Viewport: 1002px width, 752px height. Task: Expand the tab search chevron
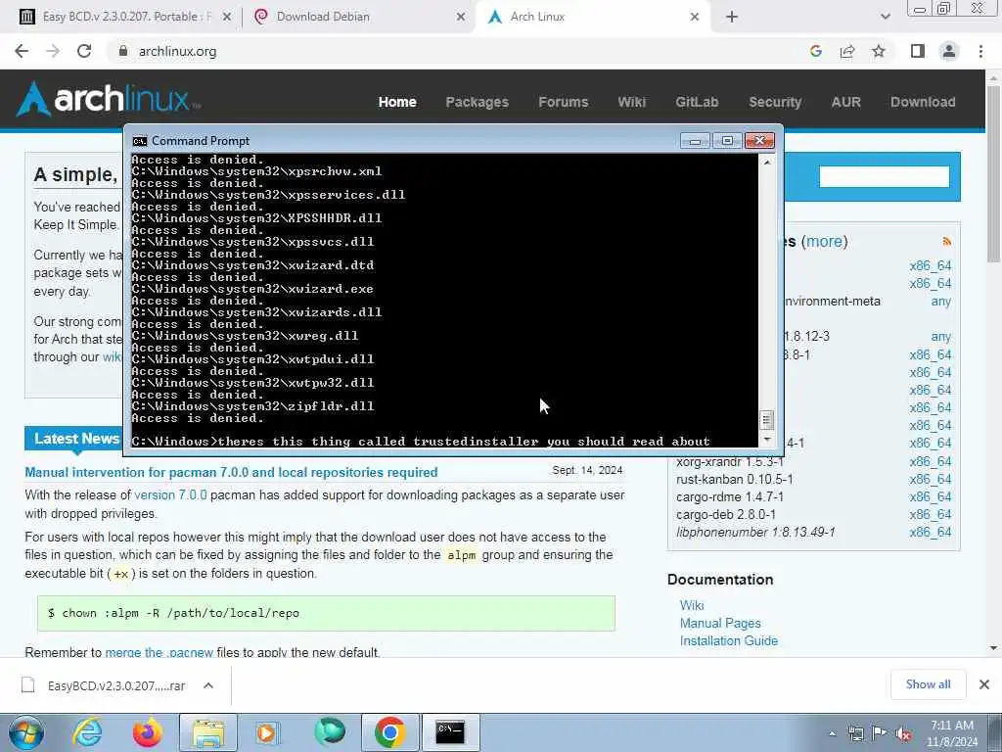coord(885,17)
